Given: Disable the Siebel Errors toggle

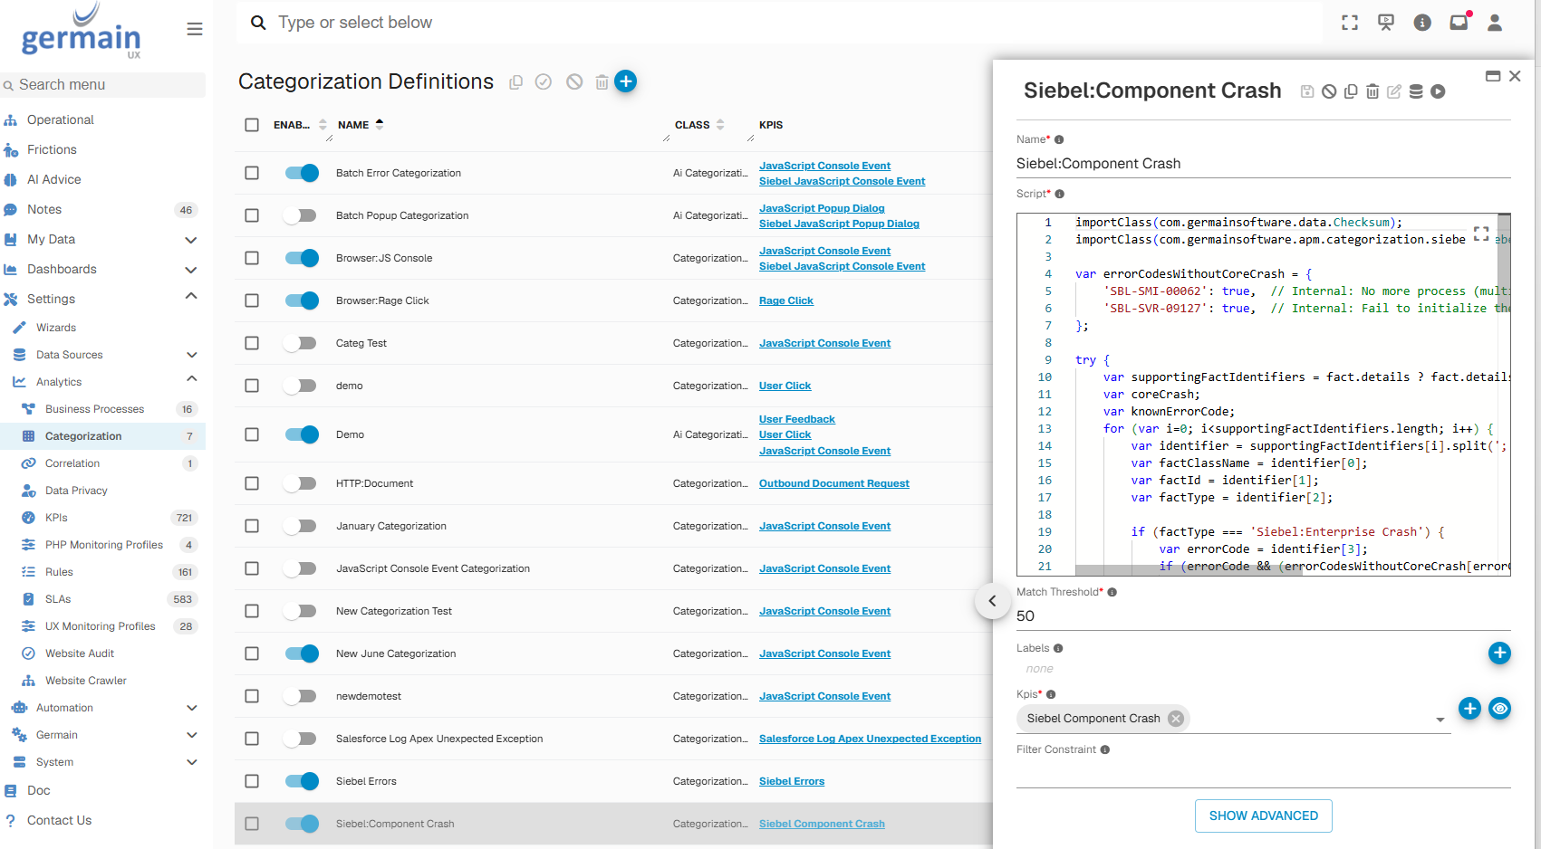Looking at the screenshot, I should tap(302, 781).
